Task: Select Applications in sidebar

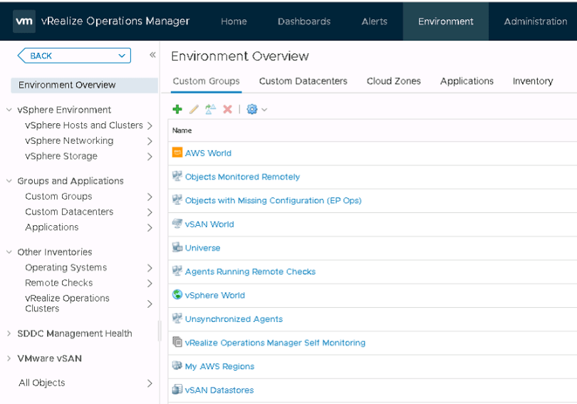Action: 52,227
